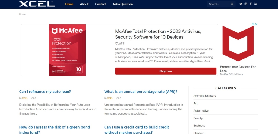Open the Contact menu item
Viewport: 278px width, 134px height.
click(100, 4)
